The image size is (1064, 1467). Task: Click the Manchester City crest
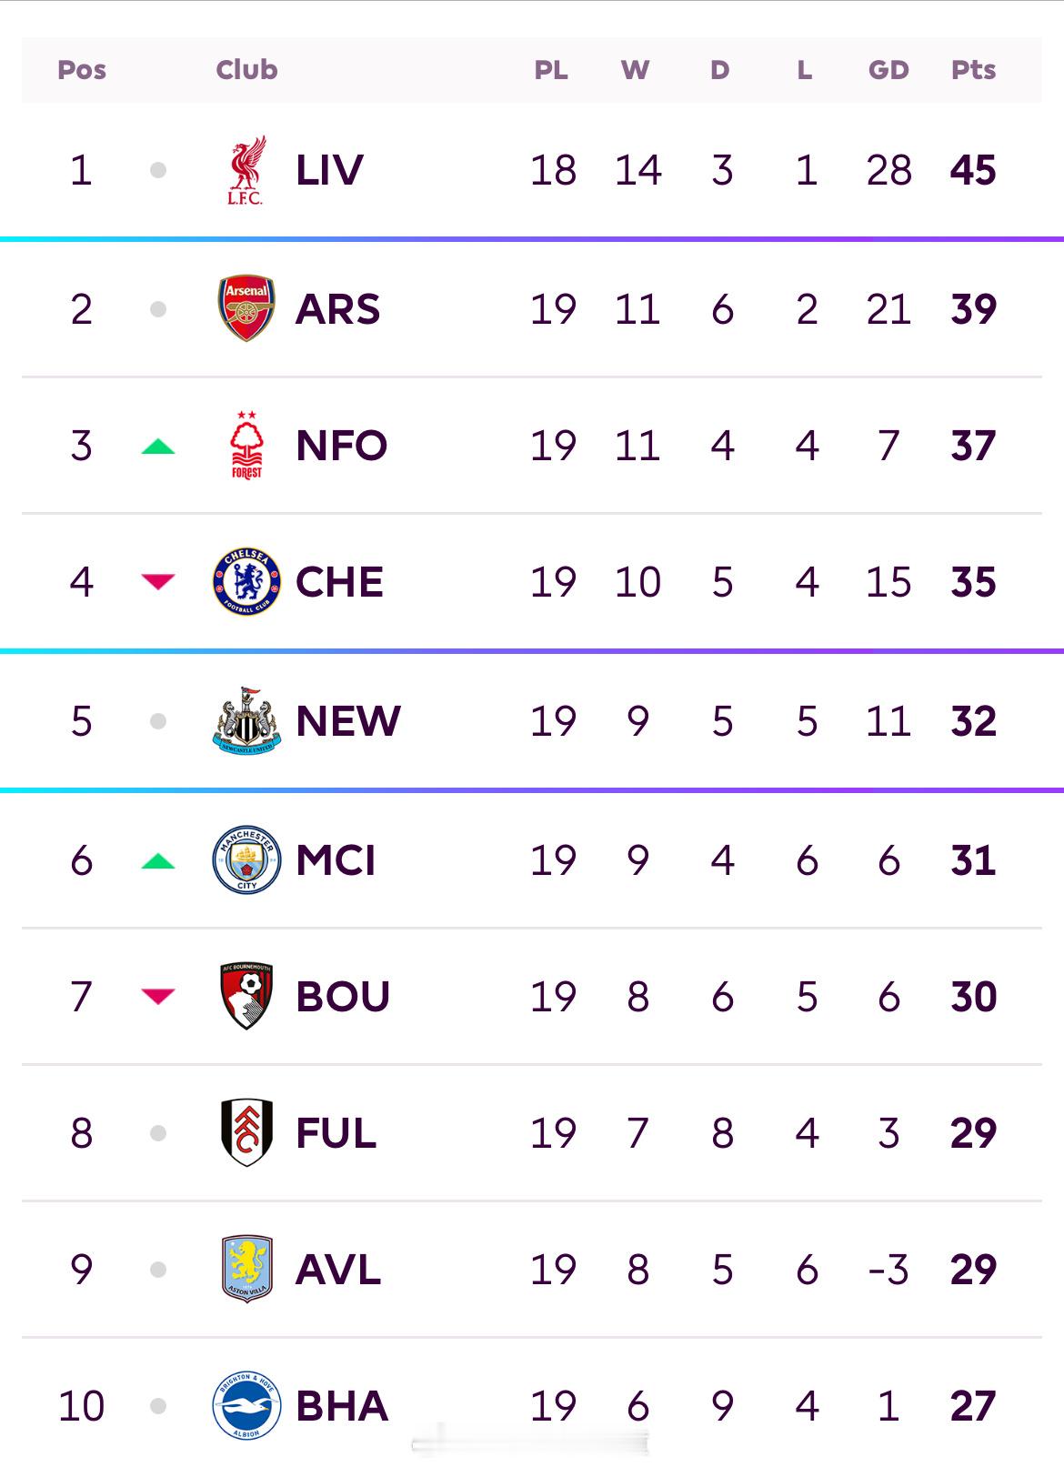(246, 859)
